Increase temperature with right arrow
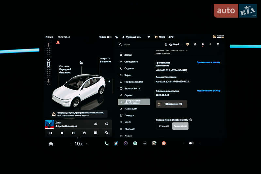 tap(86, 144)
